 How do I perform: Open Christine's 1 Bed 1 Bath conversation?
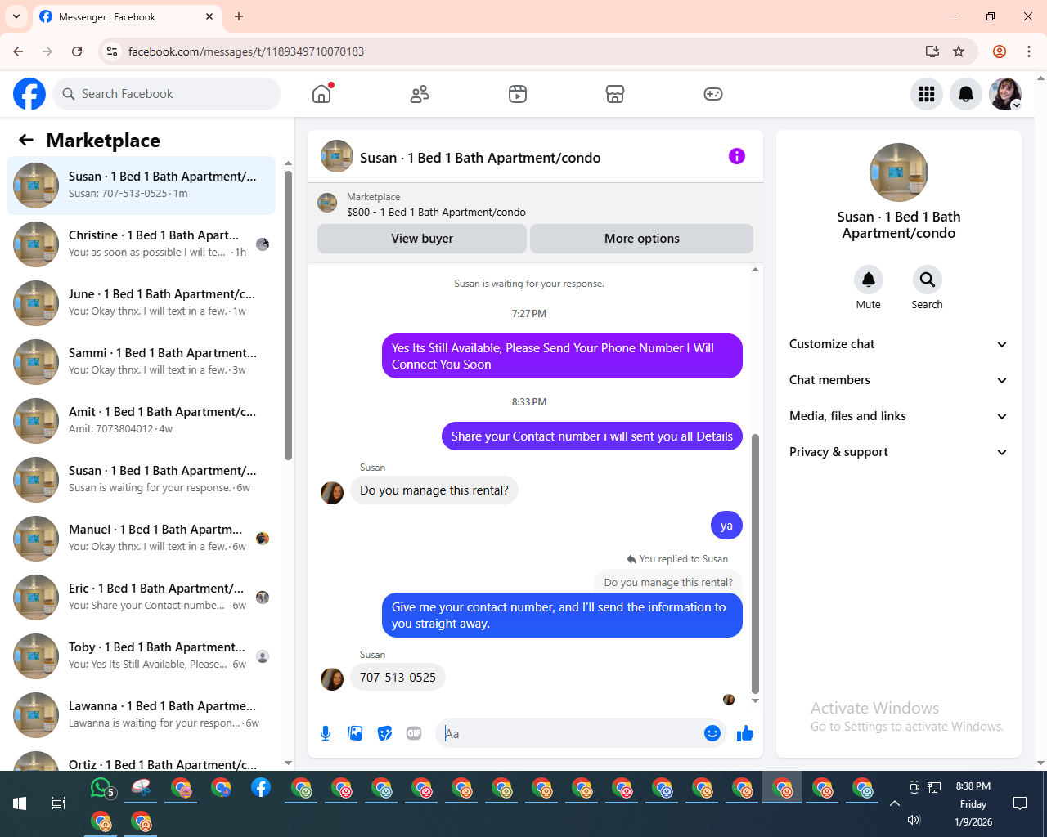[x=141, y=244]
